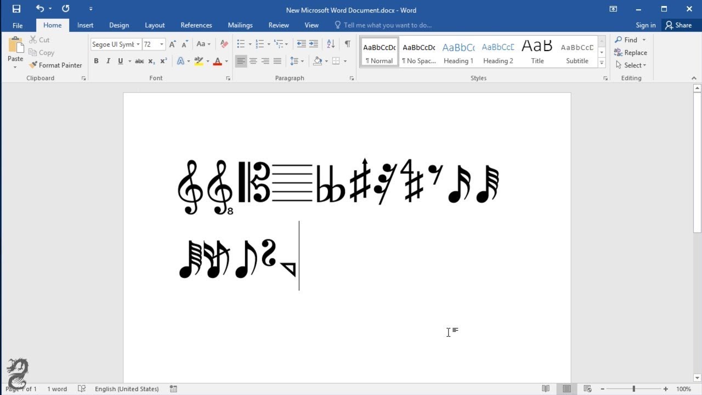Shrink font size with smaller A icon
Screen dimensions: 702x395
185,44
